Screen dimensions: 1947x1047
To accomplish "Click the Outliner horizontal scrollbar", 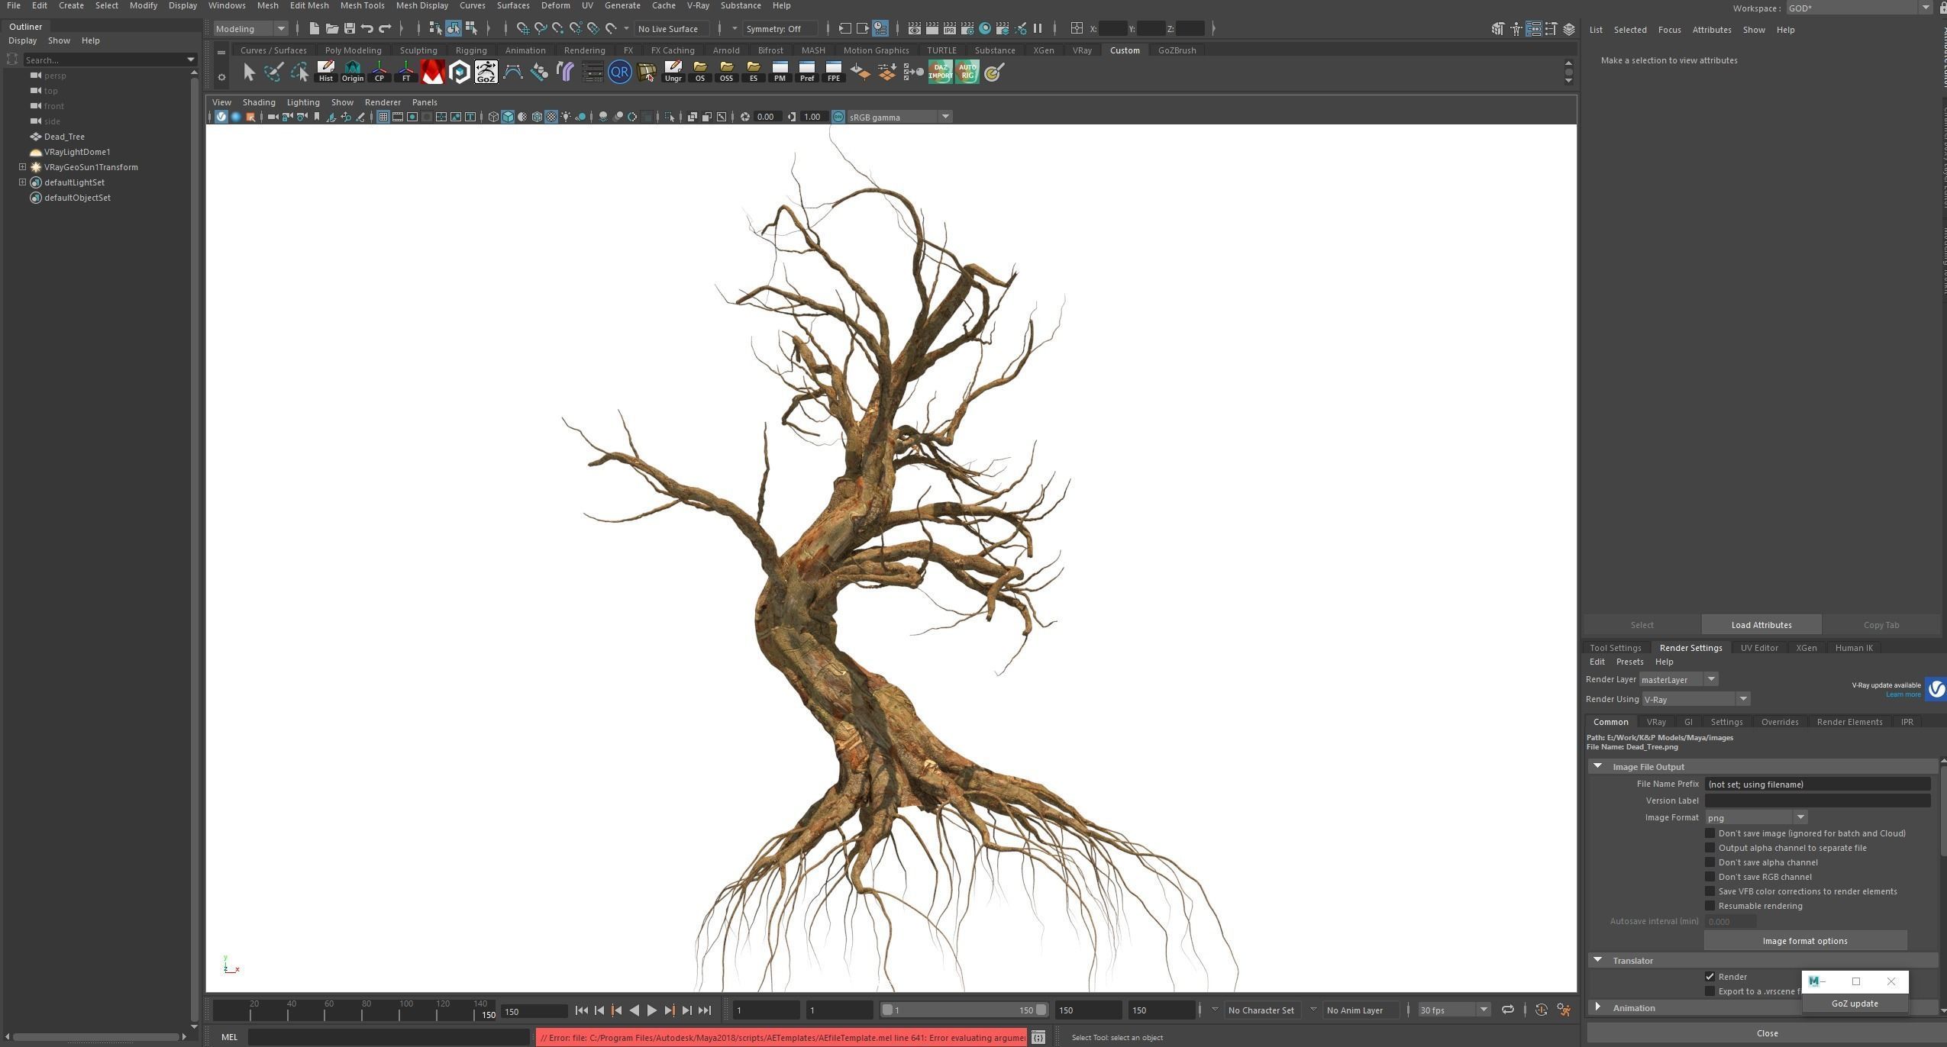I will coord(96,1037).
